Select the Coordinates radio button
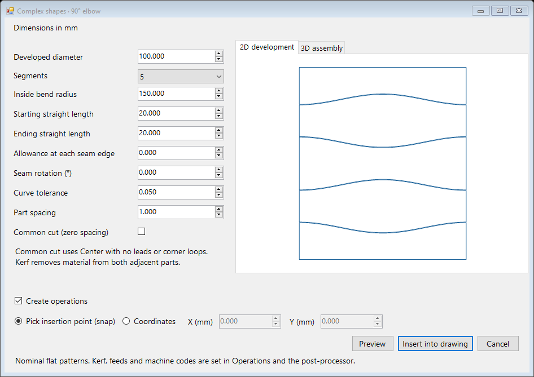 (126, 321)
